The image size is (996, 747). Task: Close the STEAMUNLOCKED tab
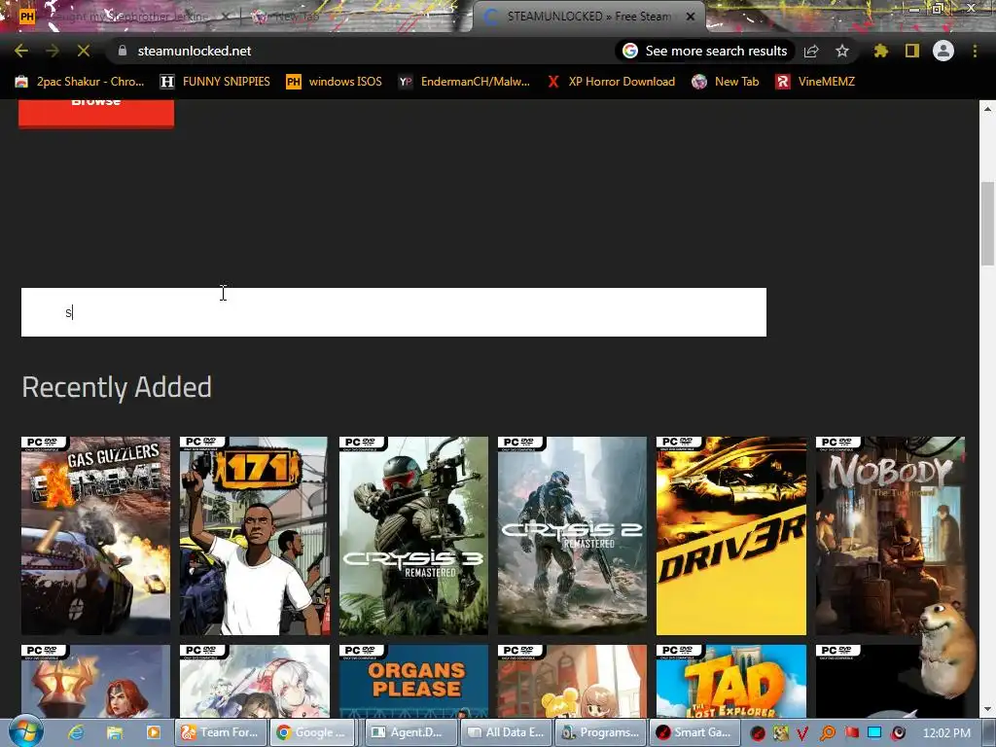coord(691,17)
